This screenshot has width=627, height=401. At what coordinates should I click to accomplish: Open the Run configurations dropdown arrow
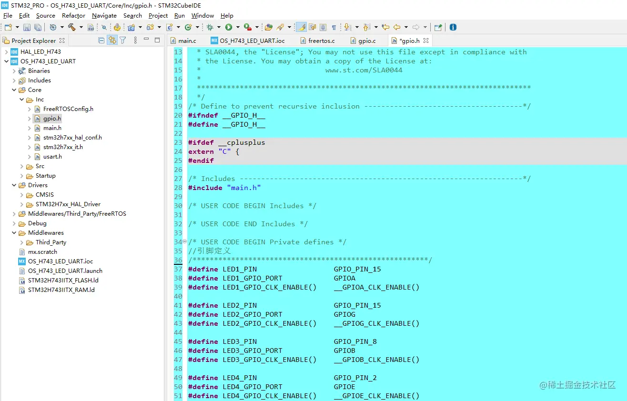point(238,28)
